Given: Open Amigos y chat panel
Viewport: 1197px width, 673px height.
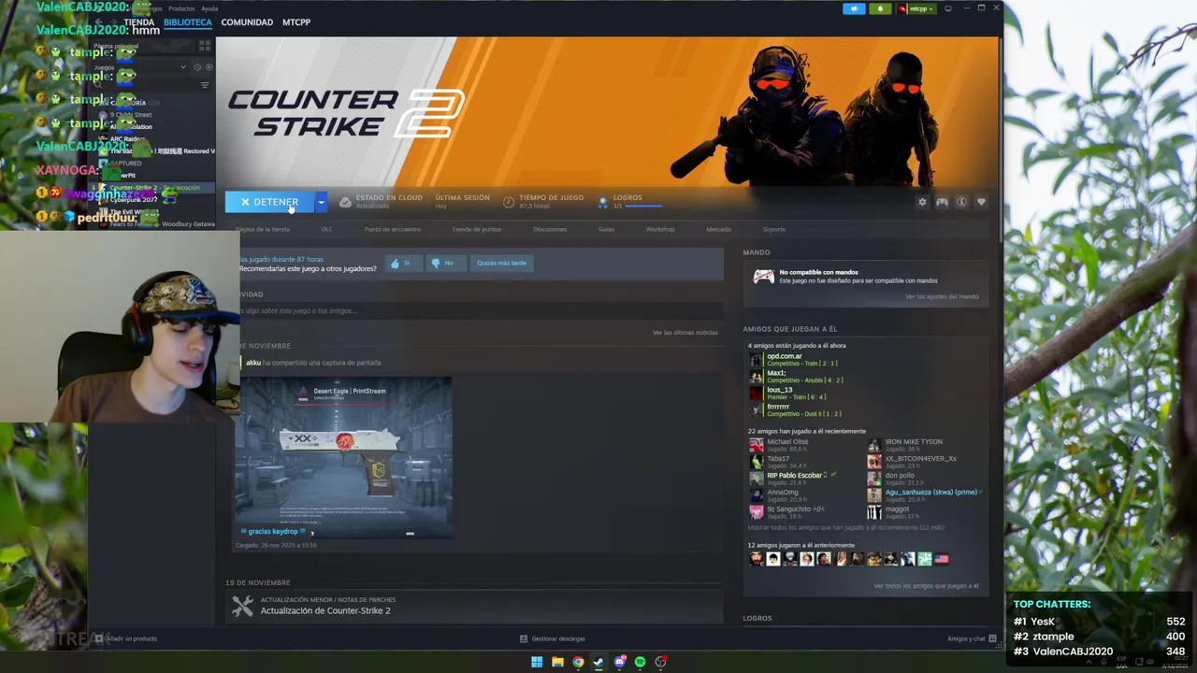Looking at the screenshot, I should click(x=972, y=638).
